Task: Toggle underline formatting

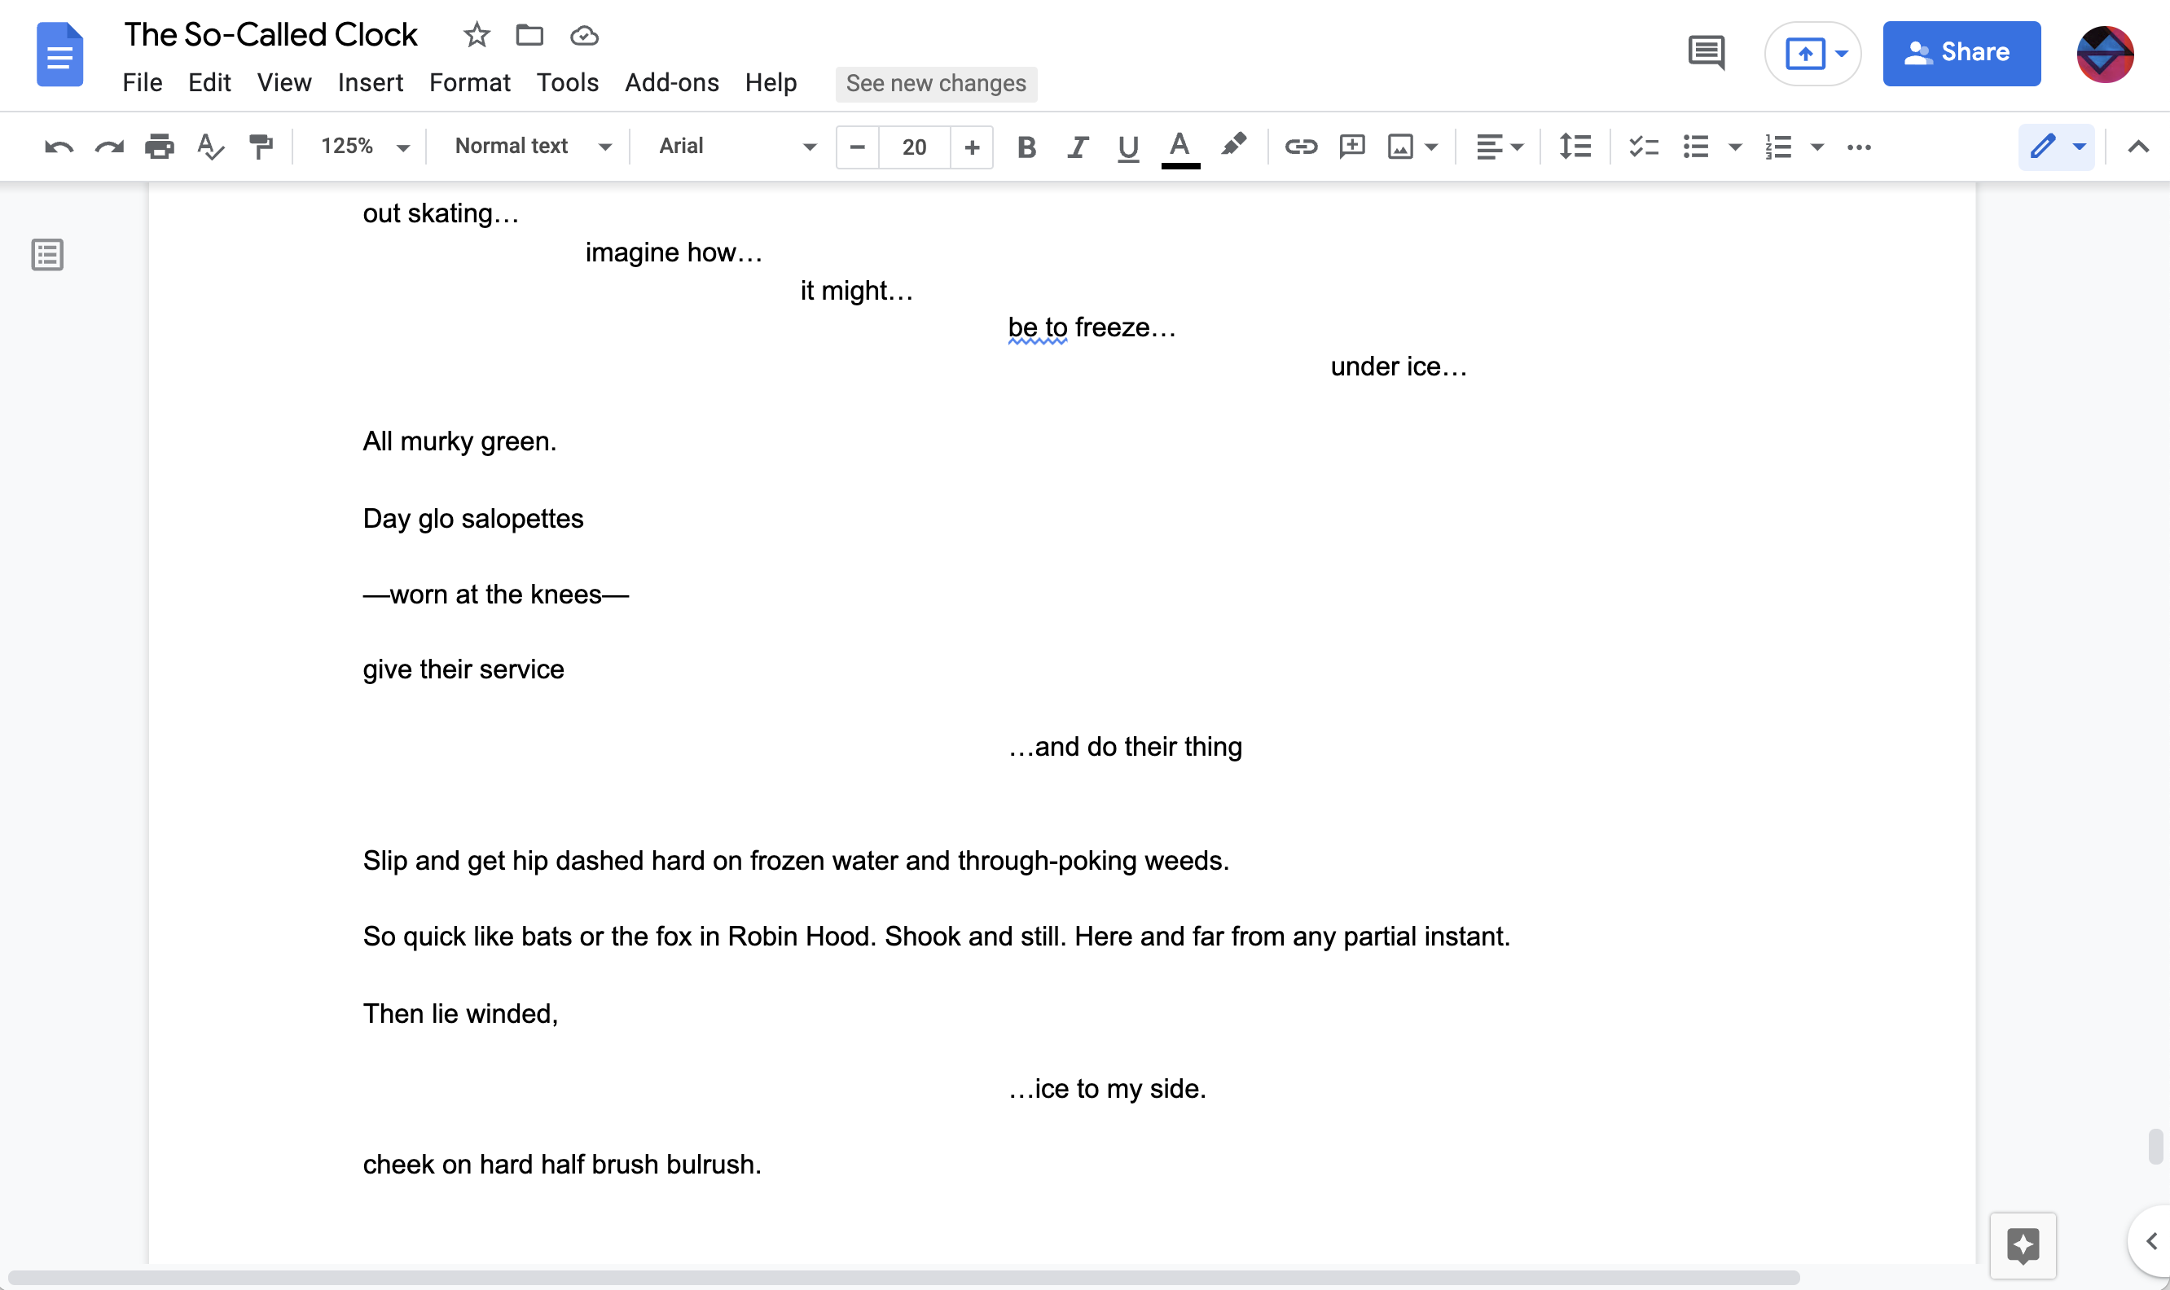Action: tap(1128, 147)
